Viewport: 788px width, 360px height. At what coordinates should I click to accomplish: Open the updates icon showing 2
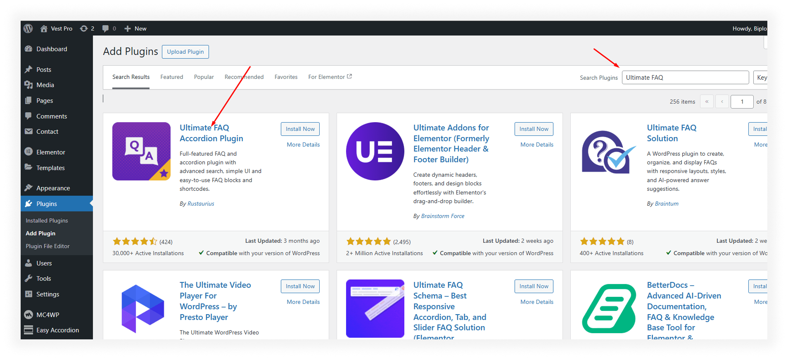tap(84, 28)
